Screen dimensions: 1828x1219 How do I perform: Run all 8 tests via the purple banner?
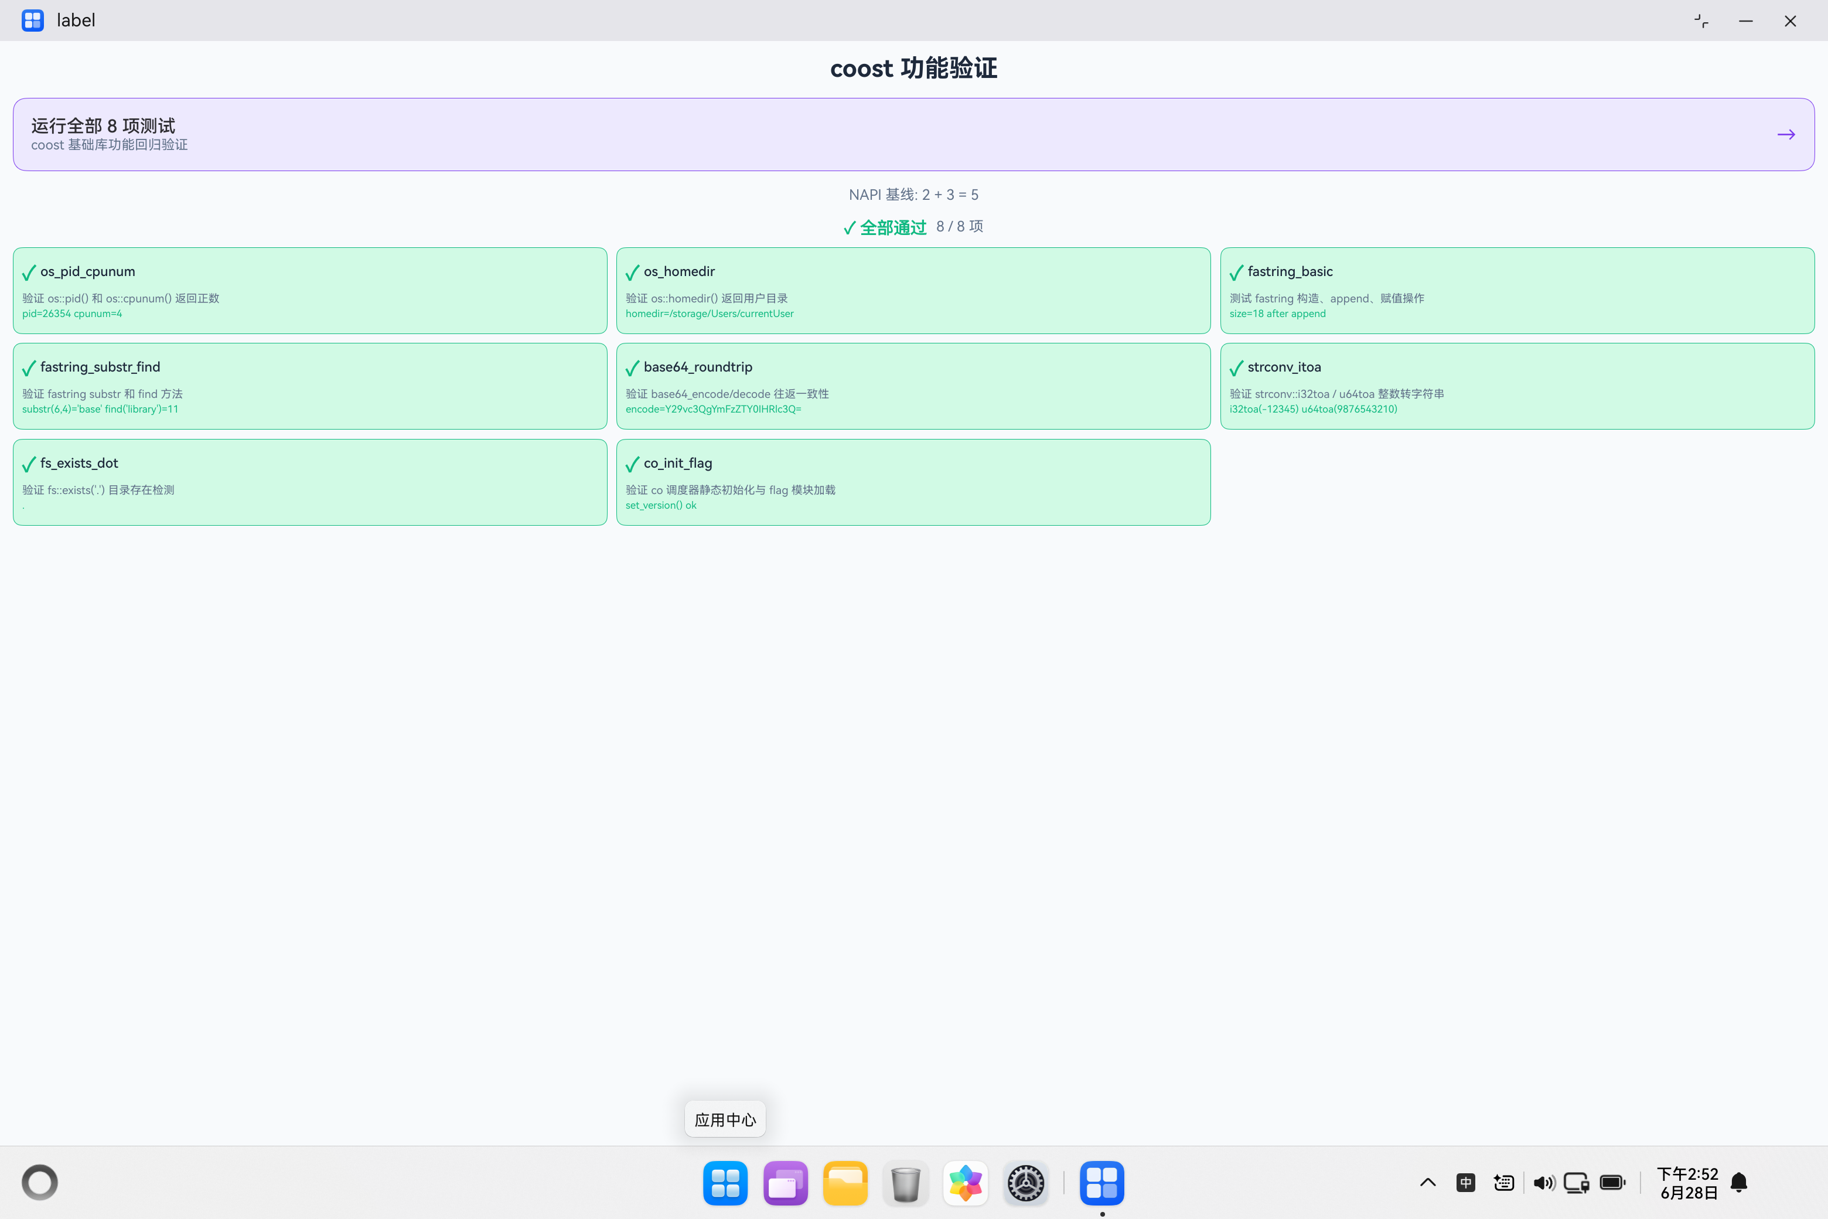pyautogui.click(x=913, y=134)
